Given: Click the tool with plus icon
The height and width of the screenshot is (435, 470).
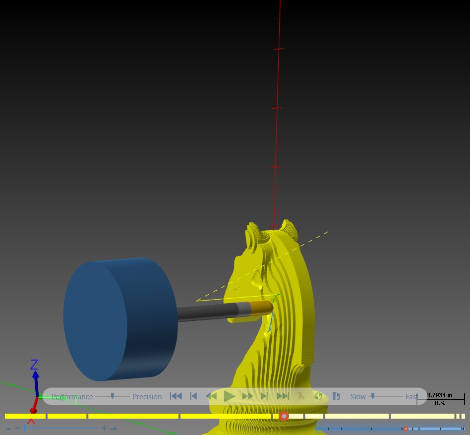Looking at the screenshot, I should (301, 396).
